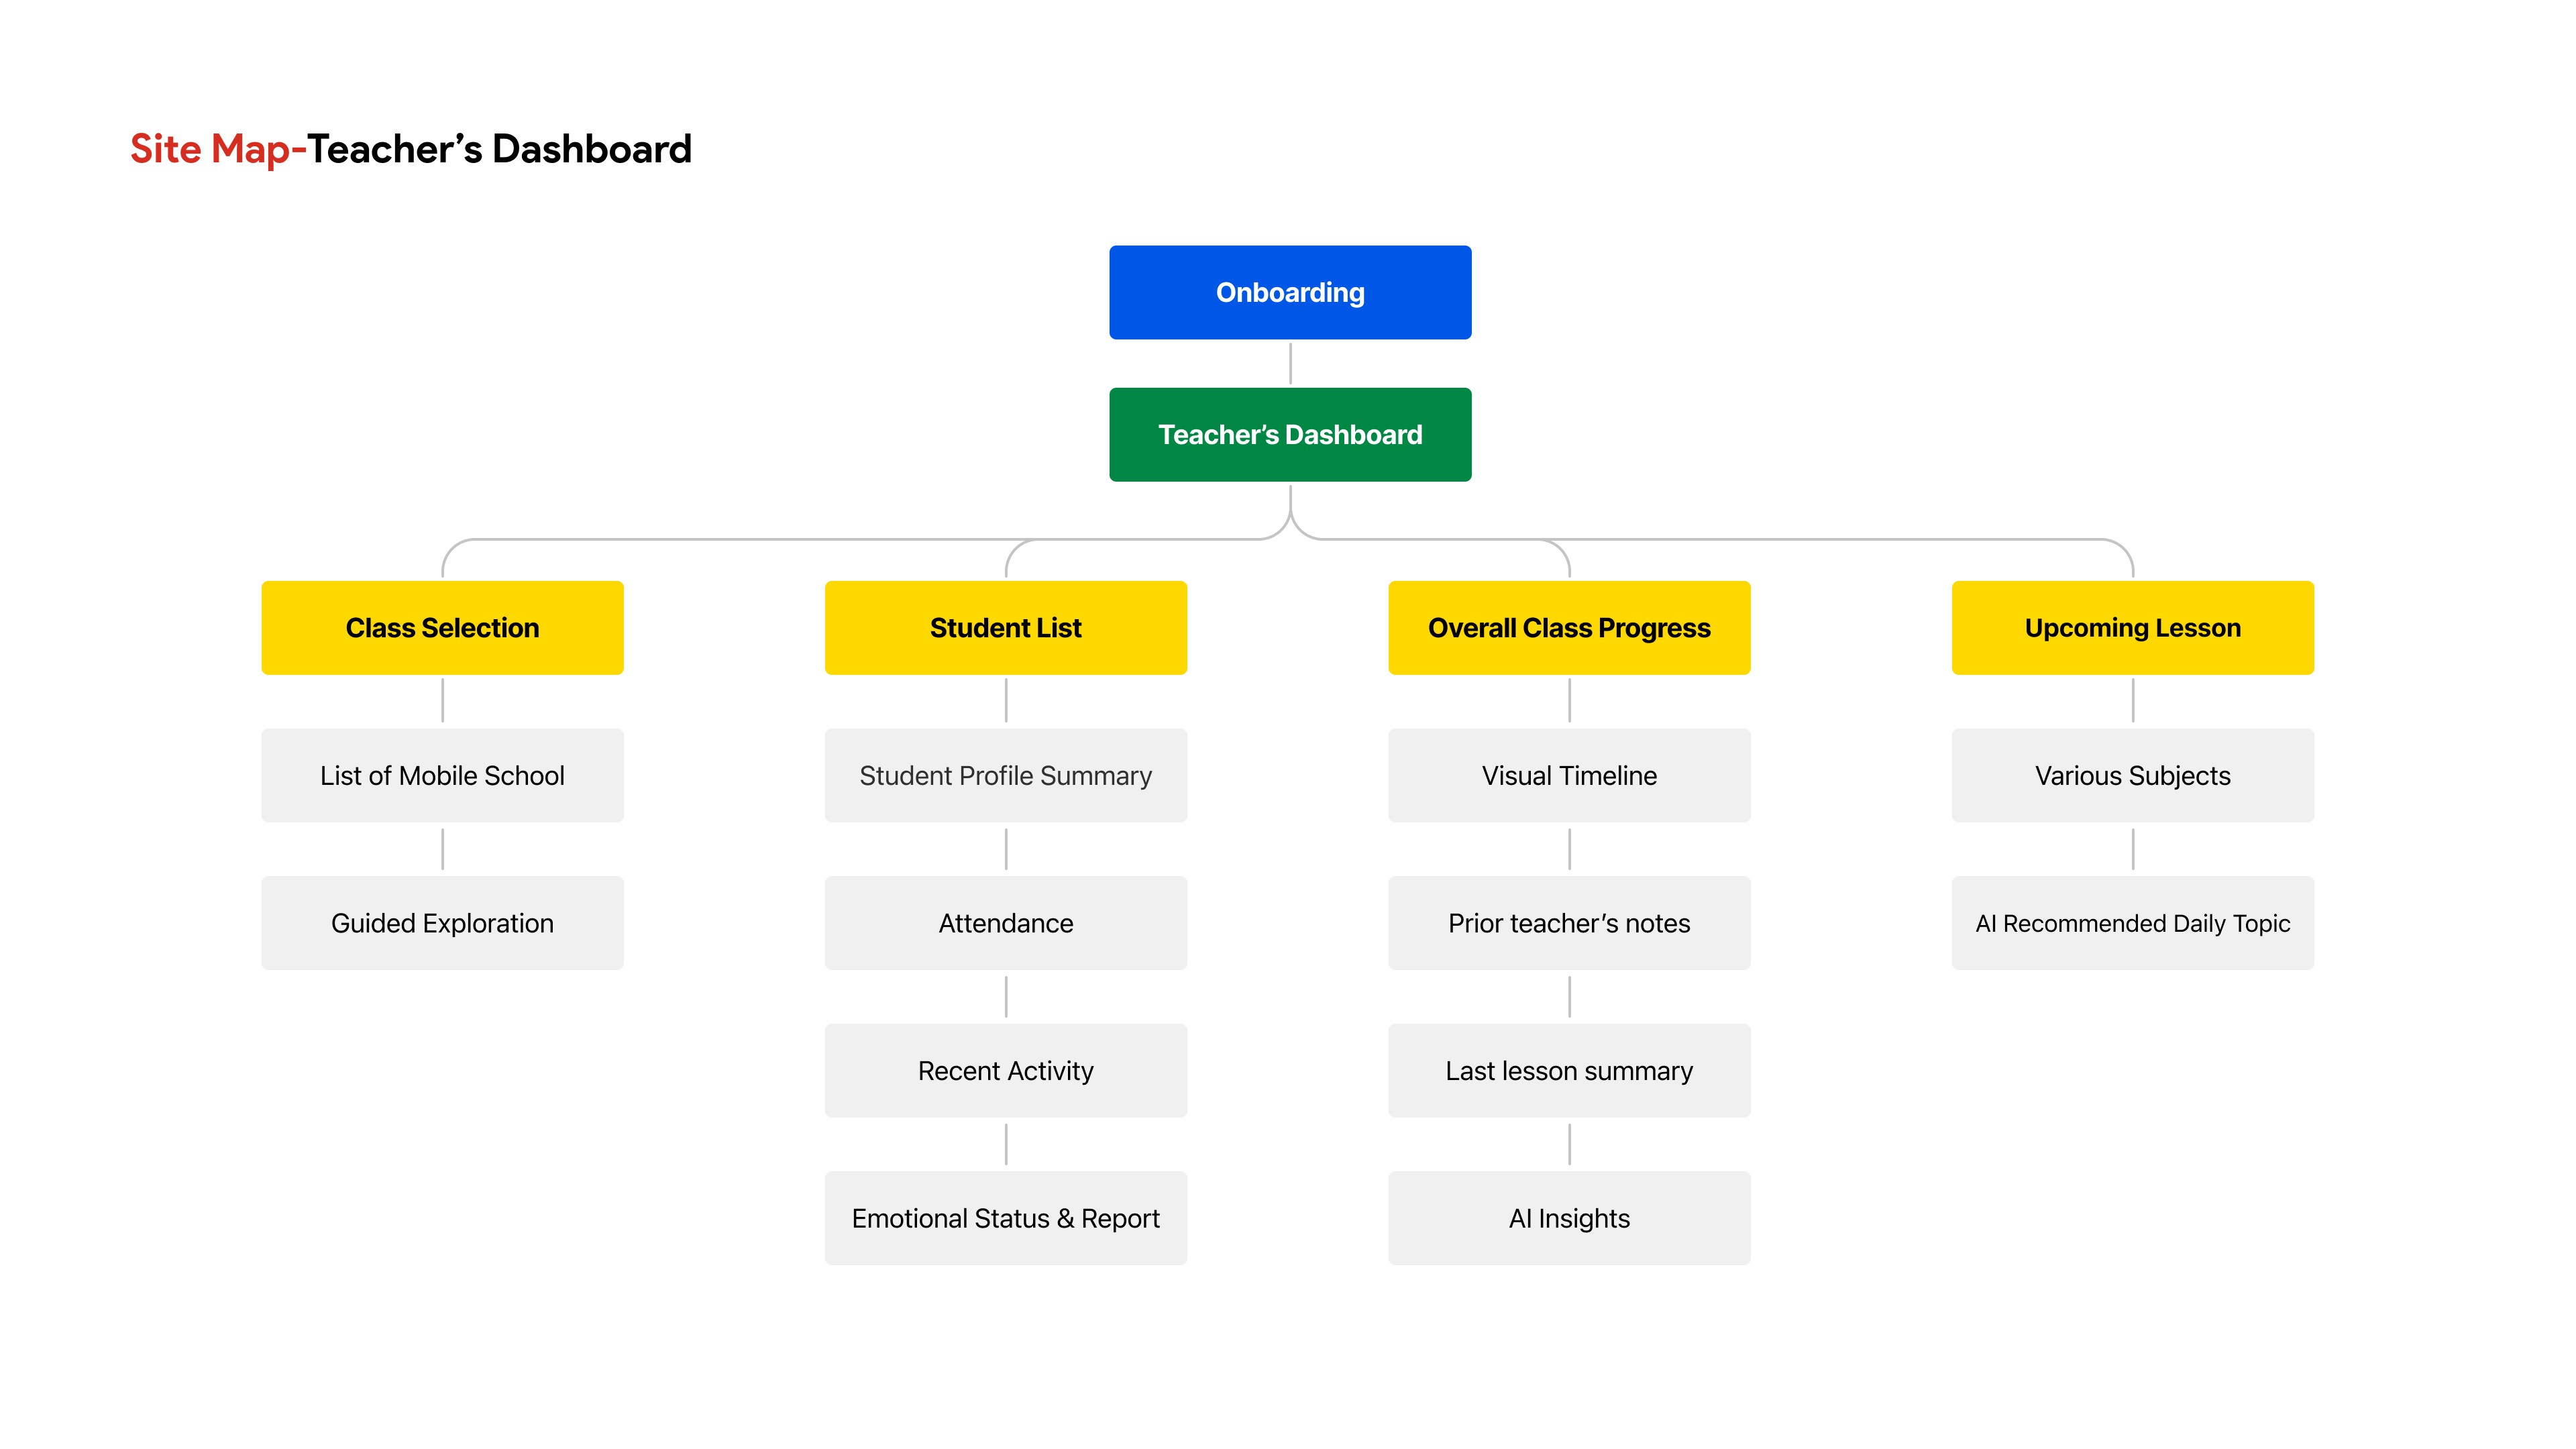2576x1449 pixels.
Task: Click the Recent Activity box
Action: 1005,1070
